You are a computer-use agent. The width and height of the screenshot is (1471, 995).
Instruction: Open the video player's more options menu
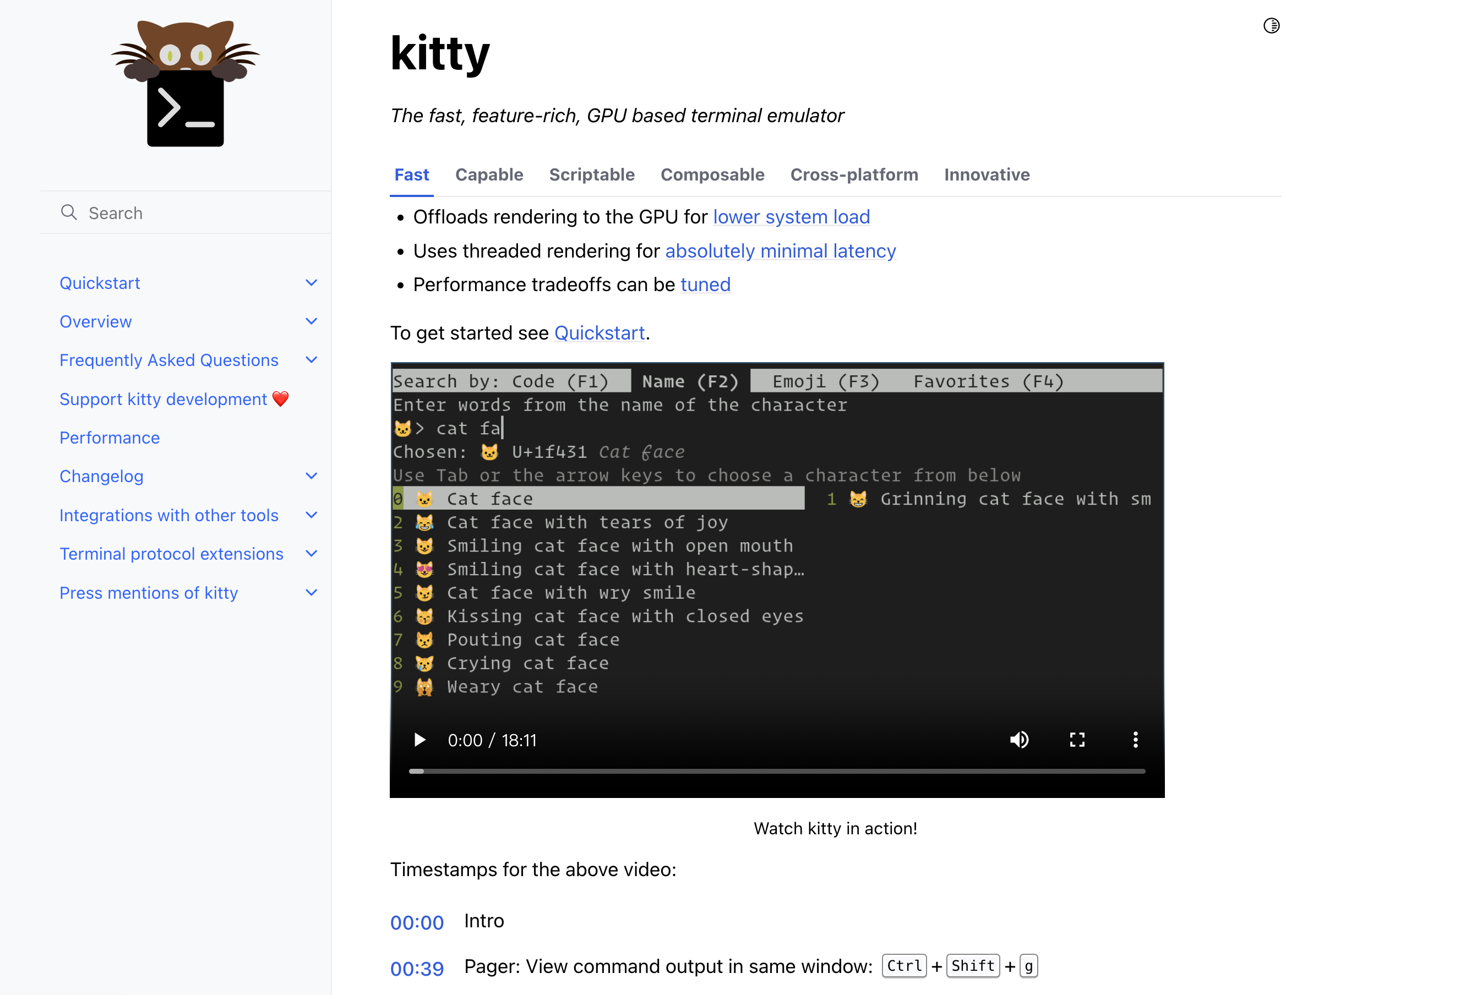click(1136, 740)
